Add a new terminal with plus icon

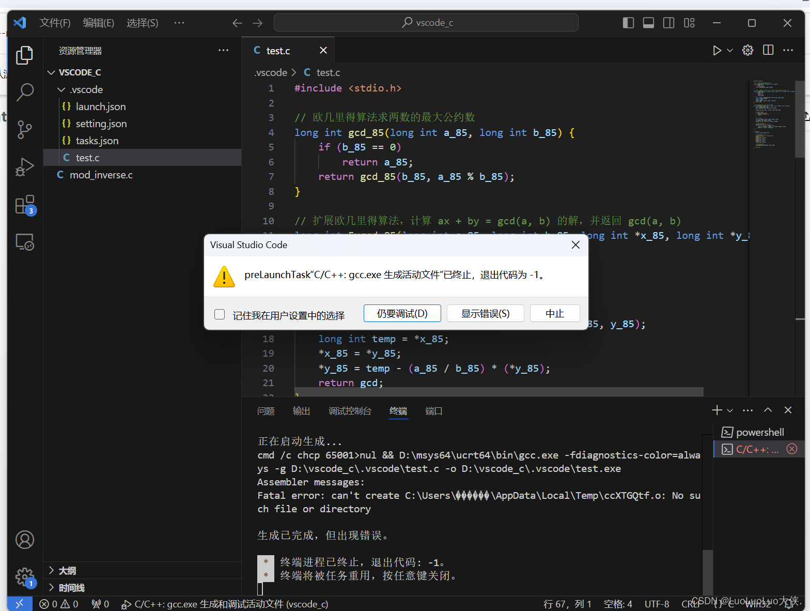point(716,410)
